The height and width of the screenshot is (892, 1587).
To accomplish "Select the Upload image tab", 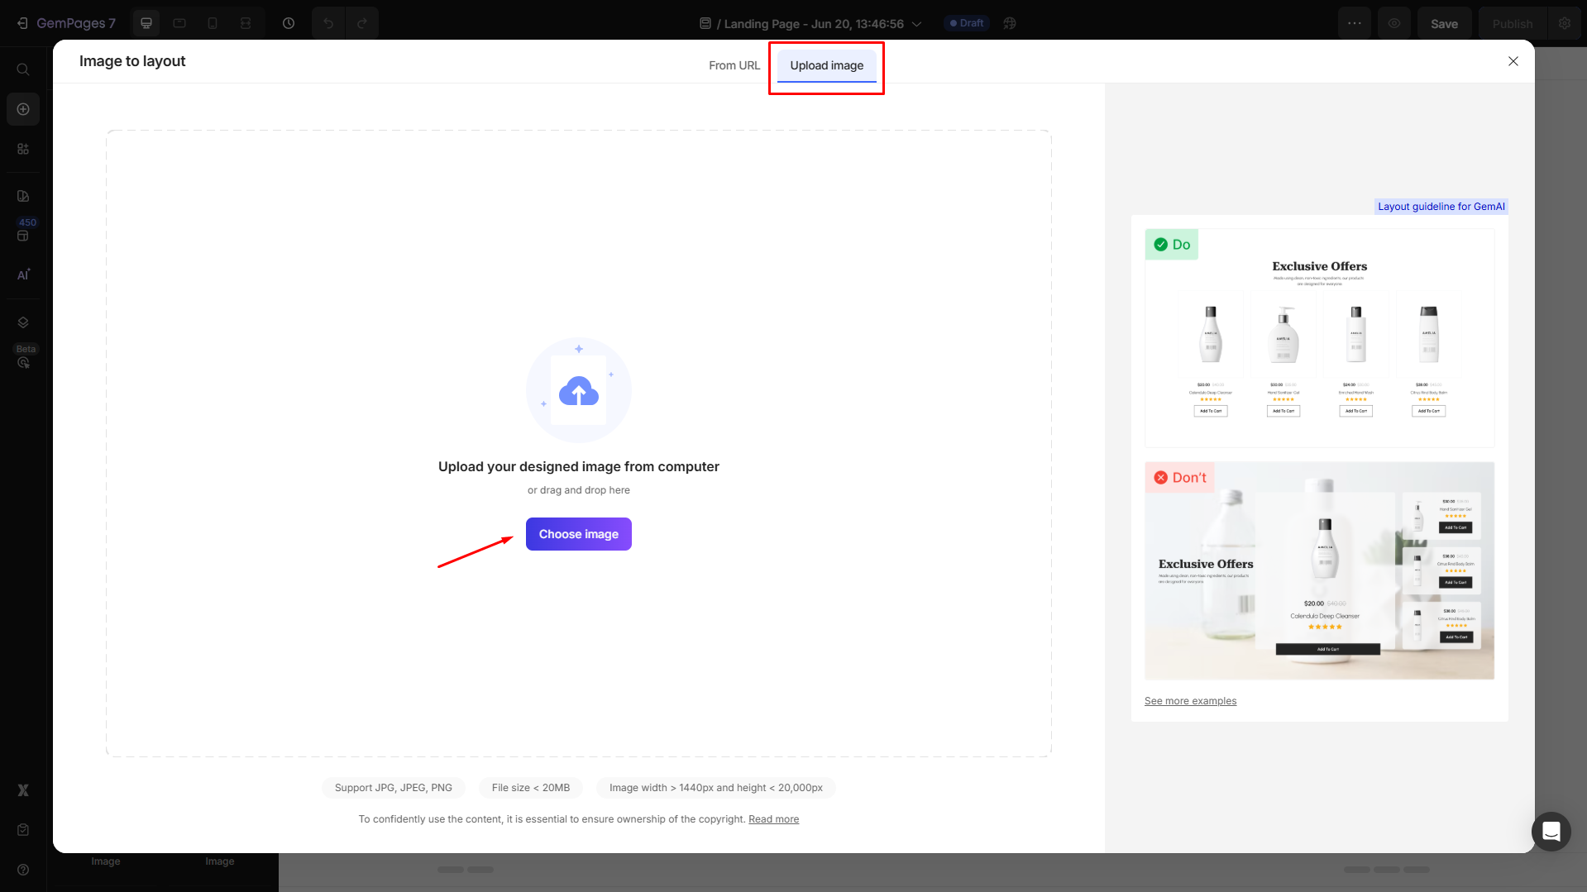I will (826, 65).
